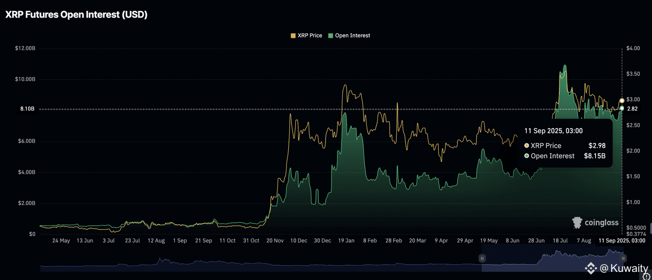652x280 pixels.
Task: Click the 19 Jan date on x-axis
Action: (346, 241)
